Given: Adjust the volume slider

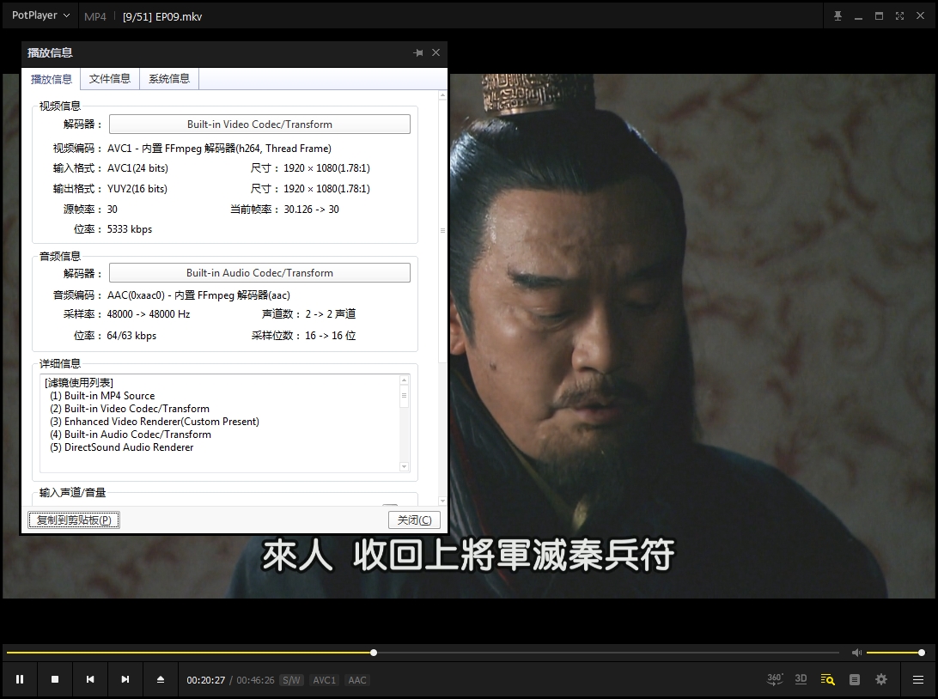Looking at the screenshot, I should coord(896,653).
